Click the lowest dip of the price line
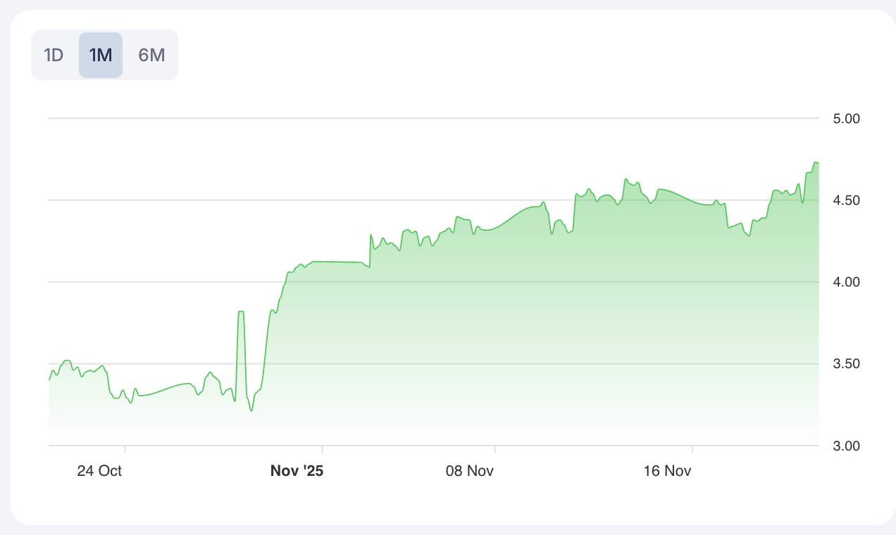The image size is (896, 535). coord(251,410)
